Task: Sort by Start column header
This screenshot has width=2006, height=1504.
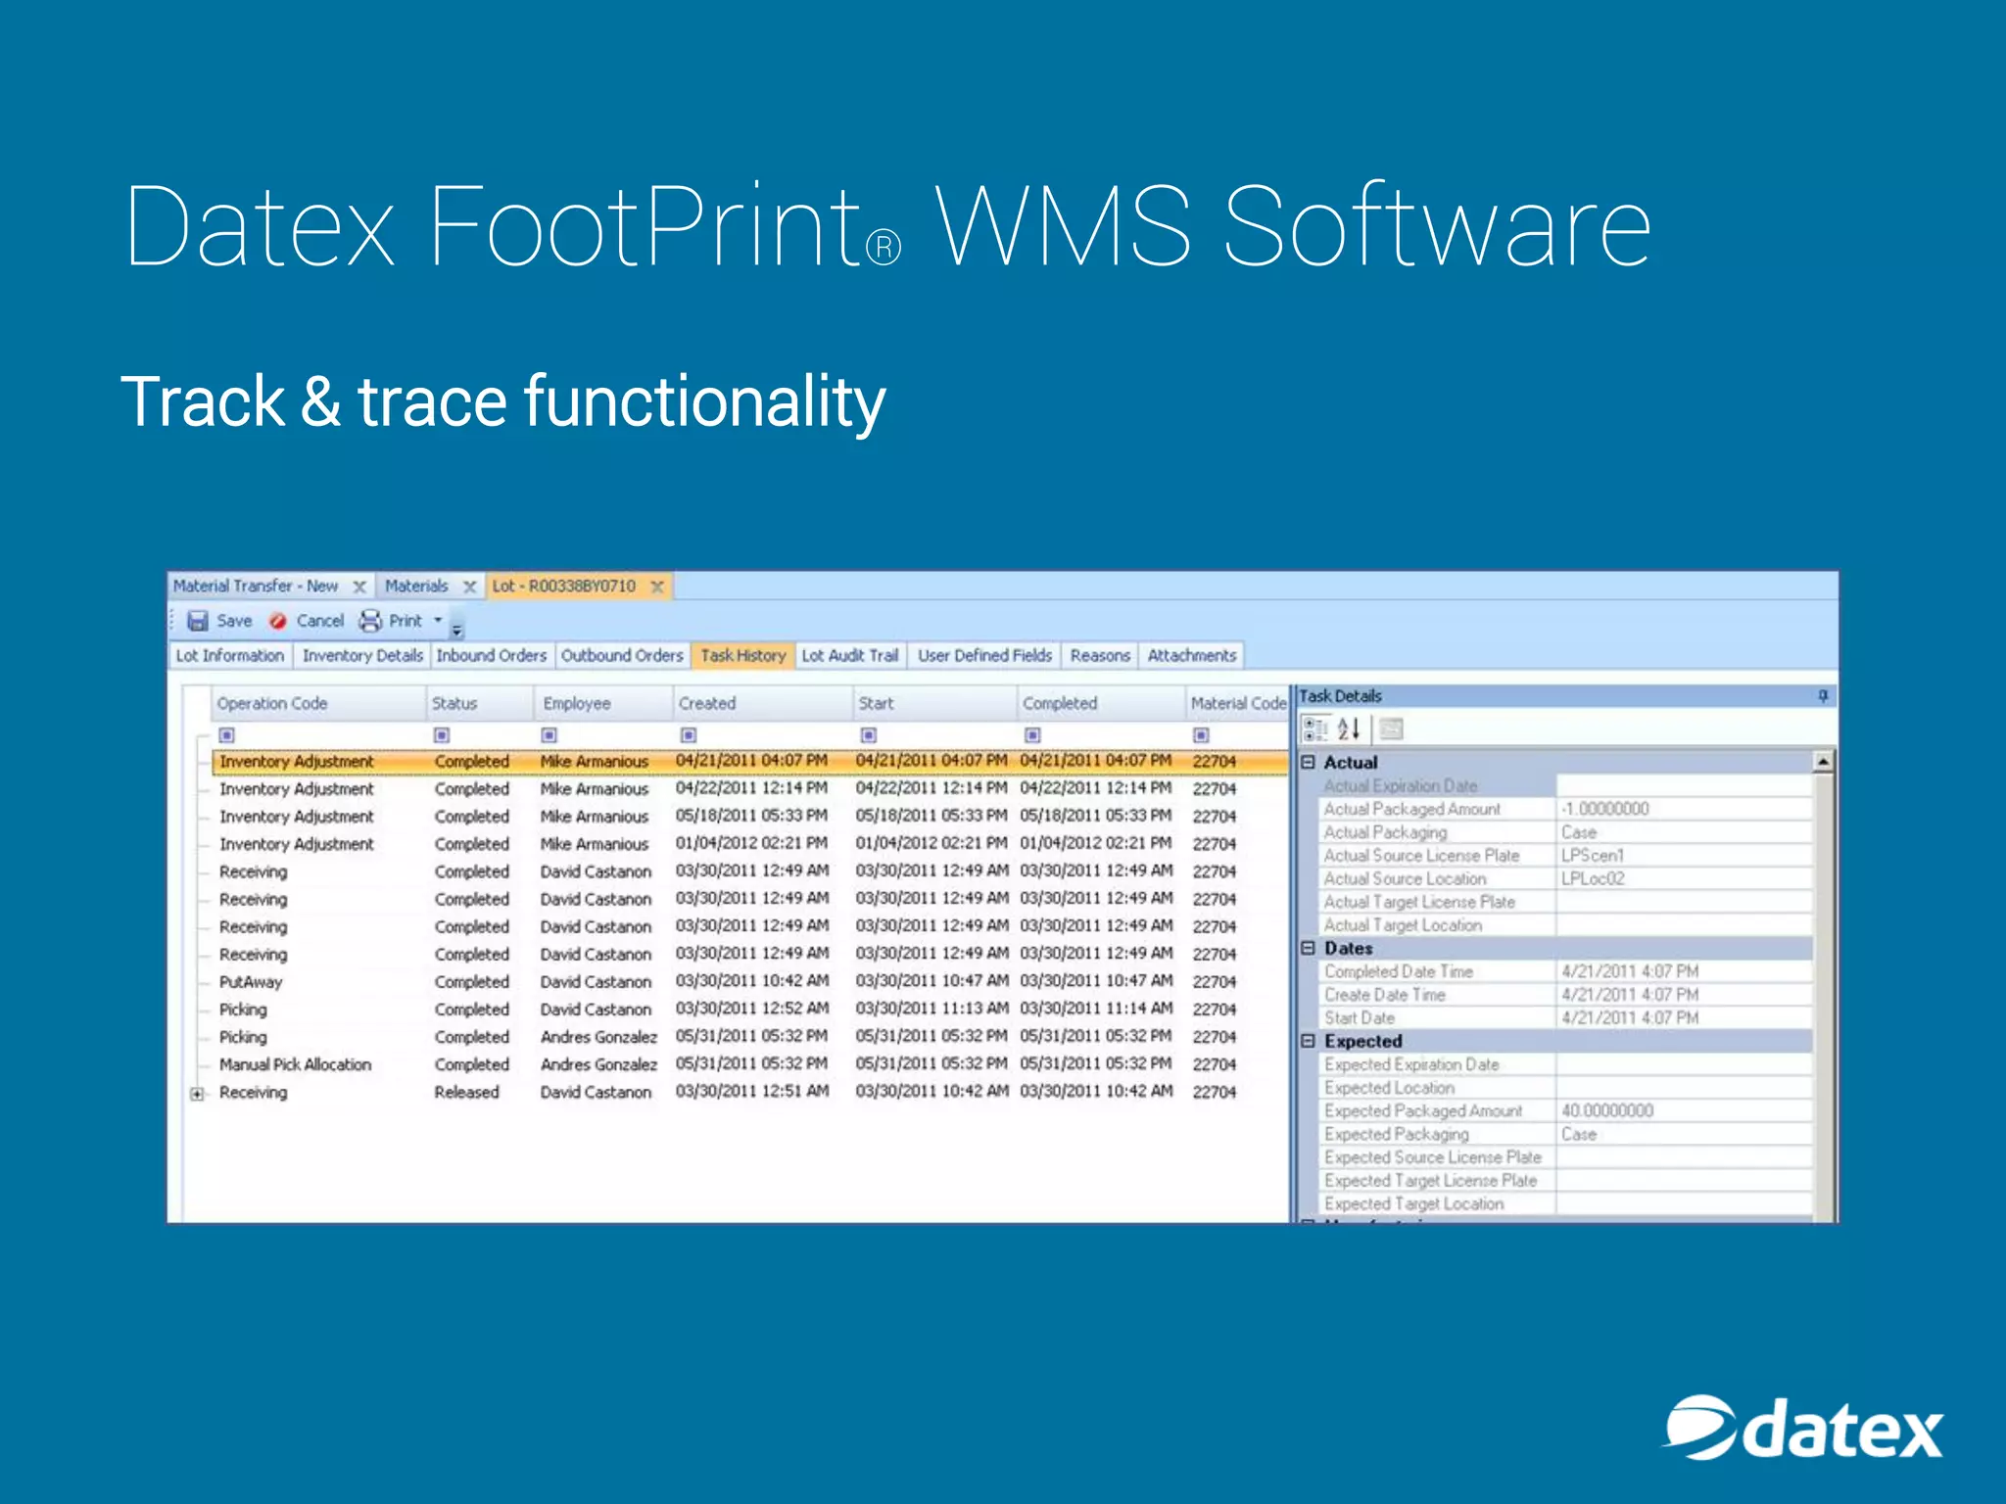Action: pyautogui.click(x=934, y=703)
